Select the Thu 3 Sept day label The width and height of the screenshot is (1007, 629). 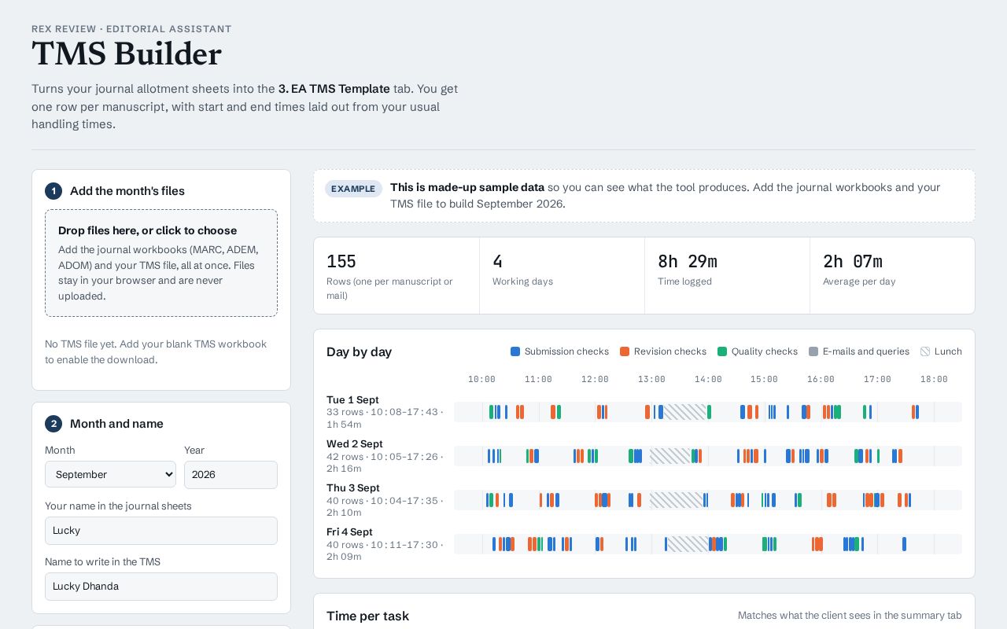[x=353, y=487]
